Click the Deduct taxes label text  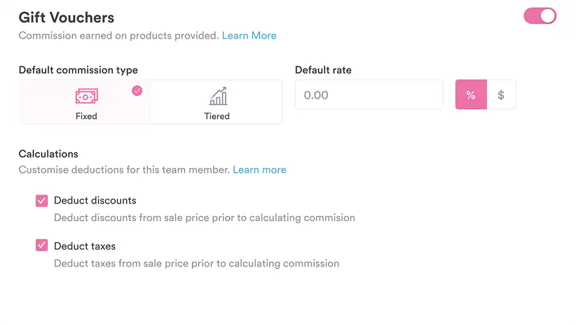pyautogui.click(x=85, y=246)
